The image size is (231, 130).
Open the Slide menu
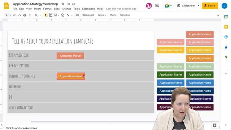click(57, 9)
